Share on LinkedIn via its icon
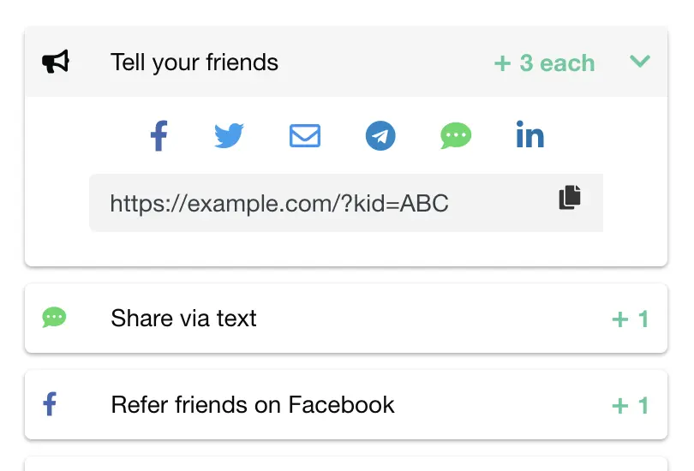This screenshot has height=471, width=694. 530,135
